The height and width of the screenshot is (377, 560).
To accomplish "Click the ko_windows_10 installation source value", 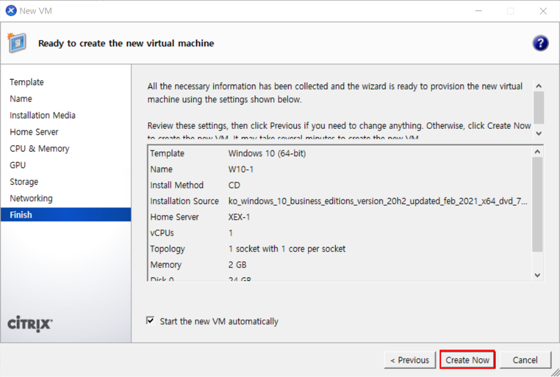I will (x=378, y=201).
